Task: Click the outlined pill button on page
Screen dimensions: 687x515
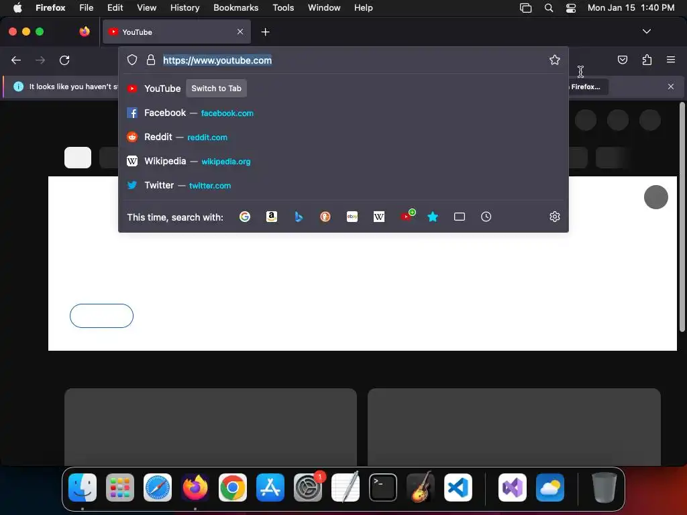Action: pyautogui.click(x=102, y=316)
